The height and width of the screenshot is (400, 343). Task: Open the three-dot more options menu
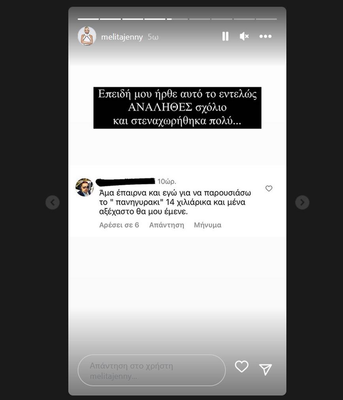(x=266, y=36)
